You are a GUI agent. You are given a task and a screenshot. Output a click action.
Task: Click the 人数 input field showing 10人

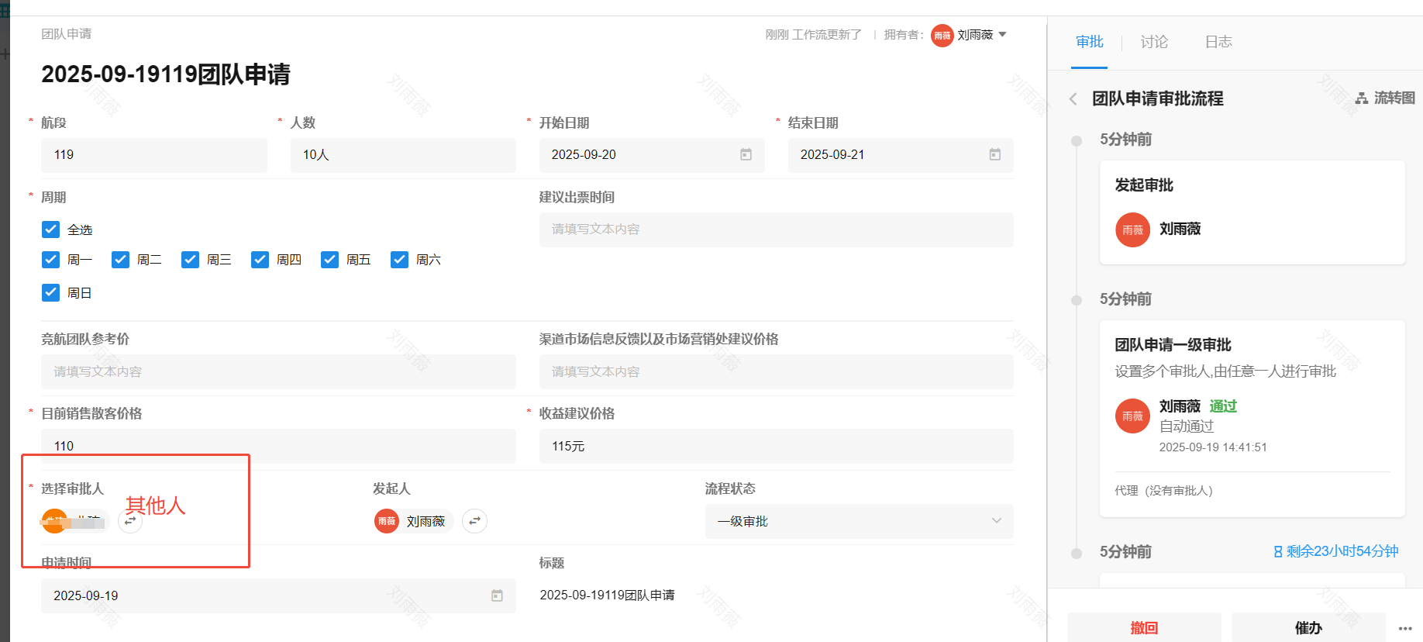pos(403,155)
